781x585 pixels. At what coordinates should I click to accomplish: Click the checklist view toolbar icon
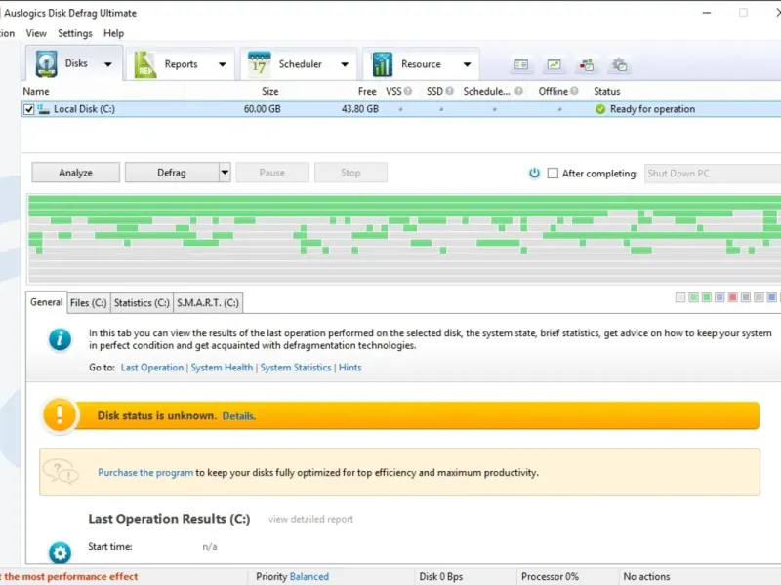pos(521,64)
